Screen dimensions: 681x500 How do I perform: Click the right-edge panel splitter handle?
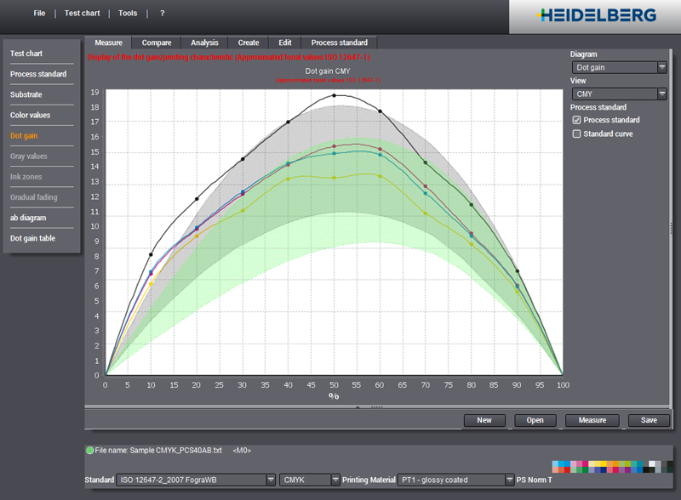(672, 228)
